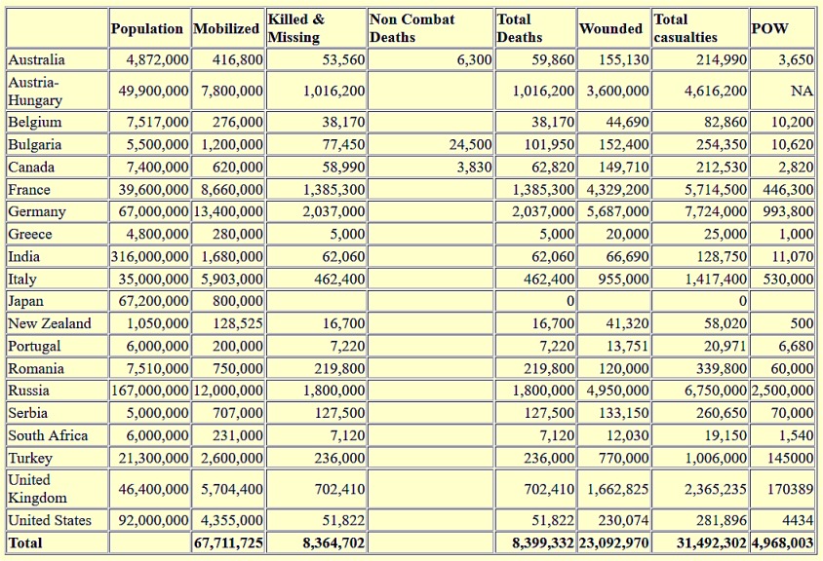
Task: Click the Population column header
Action: 149,28
